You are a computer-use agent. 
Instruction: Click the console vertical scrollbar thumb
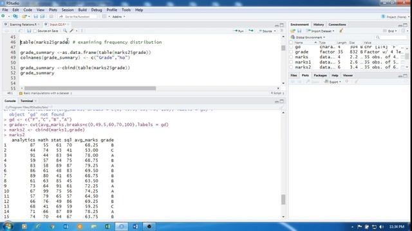point(283,200)
